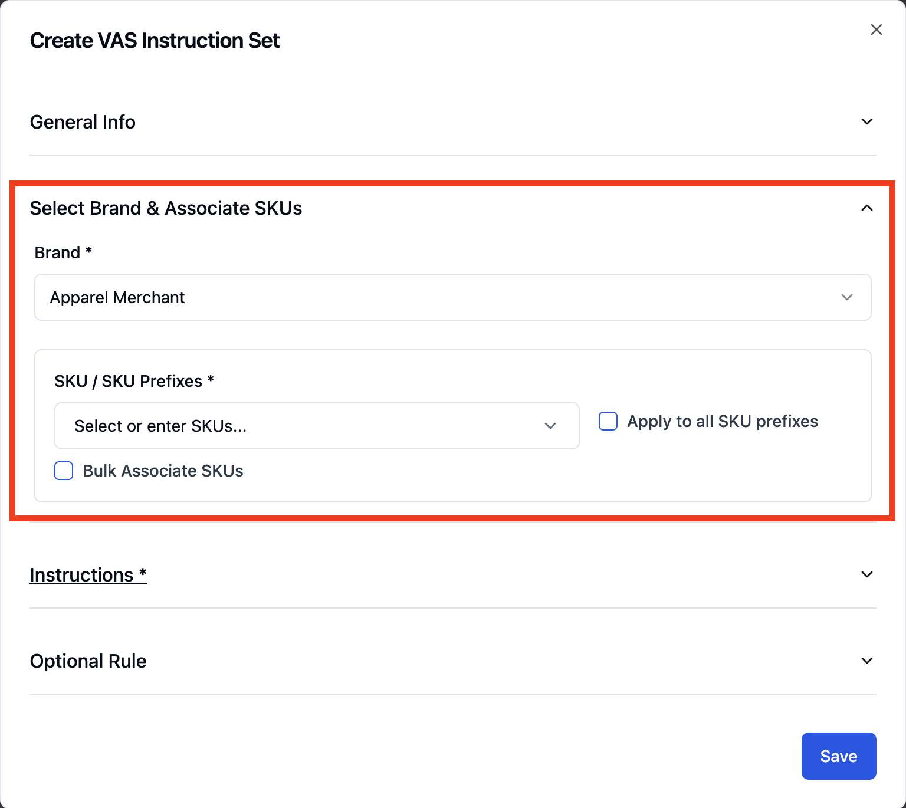Screen dimensions: 906x808
Task: Click the Bulk Associate SKUs label
Action: (163, 471)
